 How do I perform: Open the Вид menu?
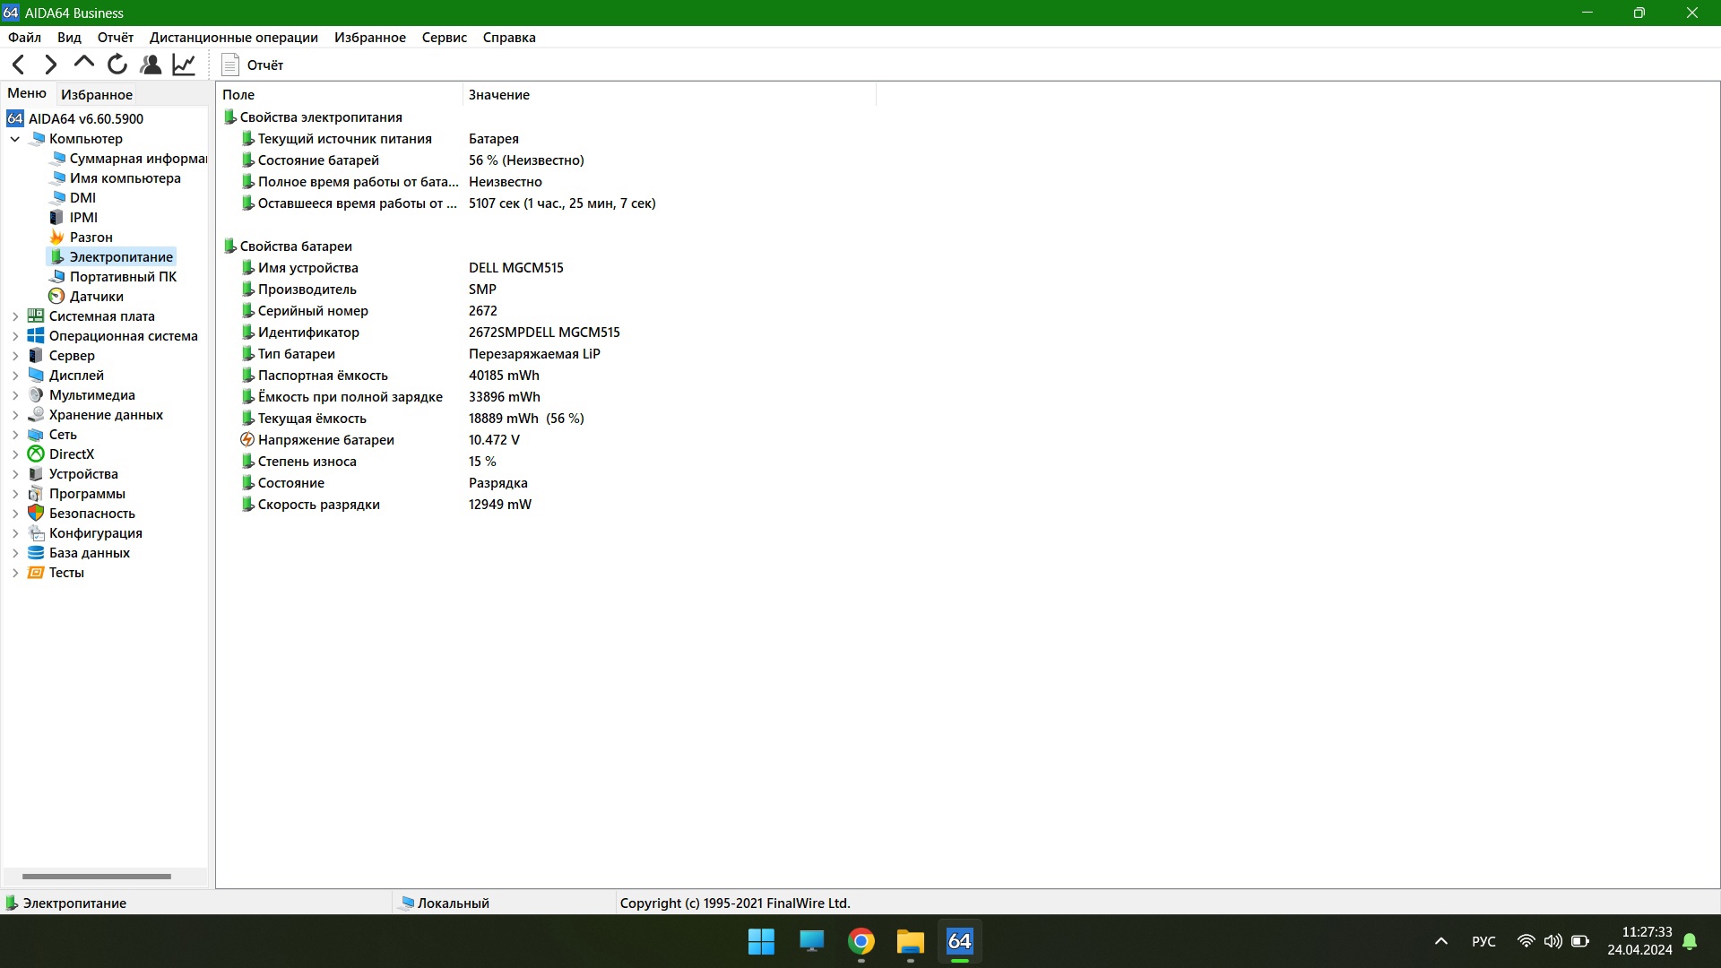pos(69,38)
